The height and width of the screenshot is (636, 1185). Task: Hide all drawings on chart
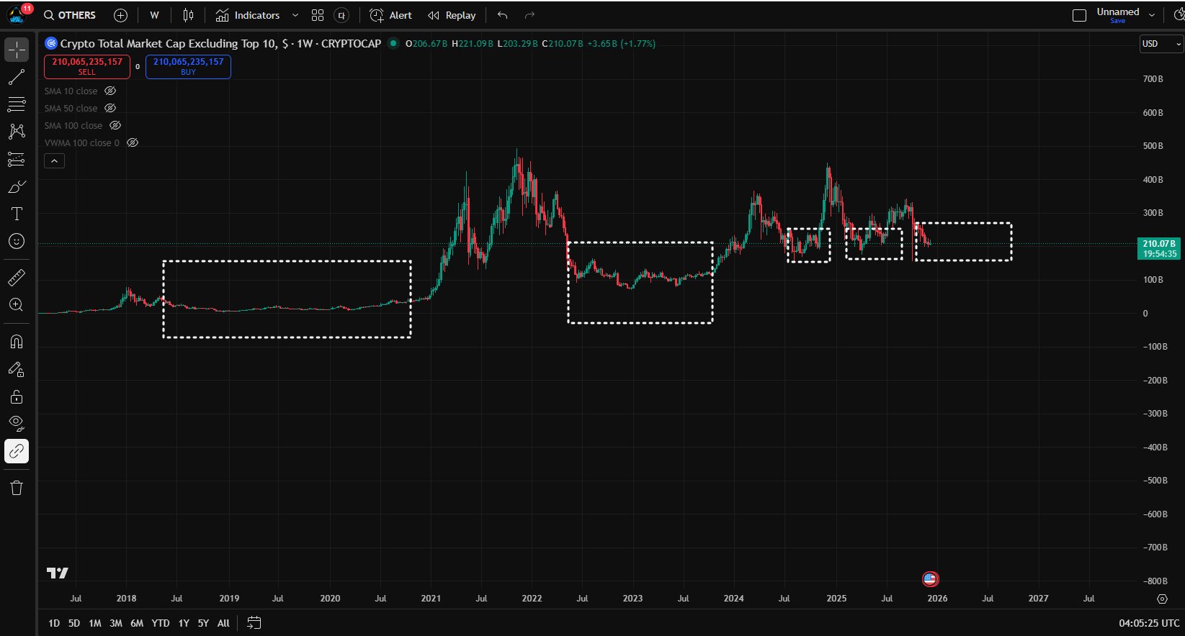point(17,424)
